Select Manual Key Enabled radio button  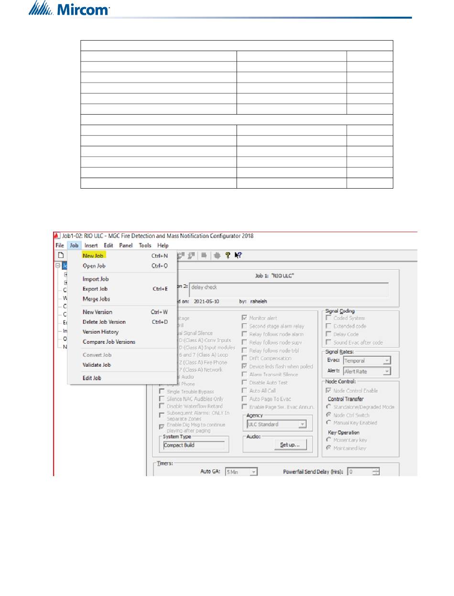pos(328,423)
